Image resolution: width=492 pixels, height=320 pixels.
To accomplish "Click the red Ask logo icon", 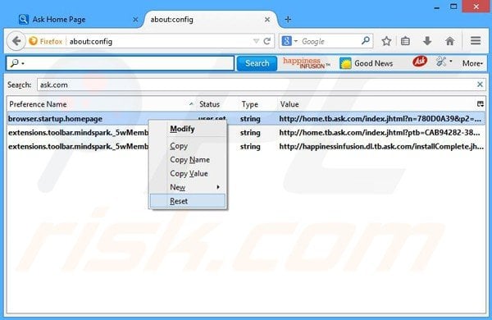I will (x=420, y=61).
